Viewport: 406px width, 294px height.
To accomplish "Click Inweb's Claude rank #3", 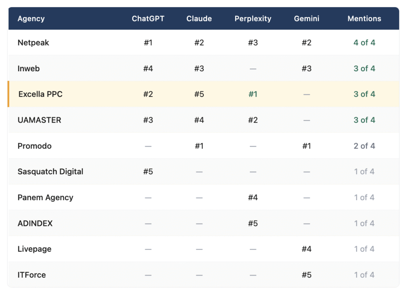I will 199,68.
